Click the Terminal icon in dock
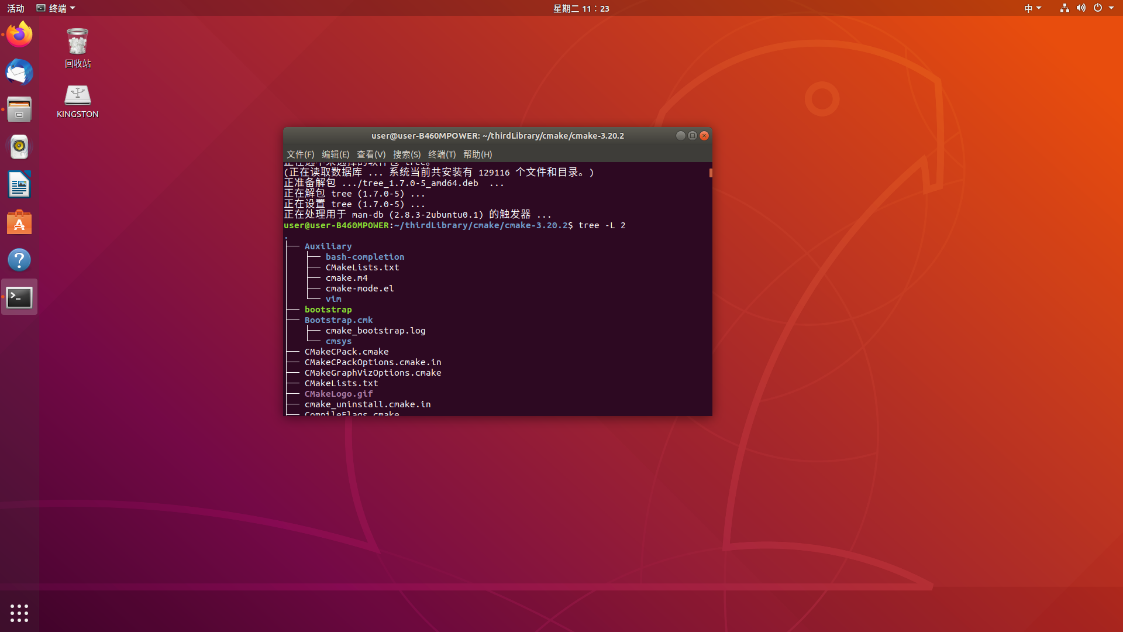 click(19, 297)
